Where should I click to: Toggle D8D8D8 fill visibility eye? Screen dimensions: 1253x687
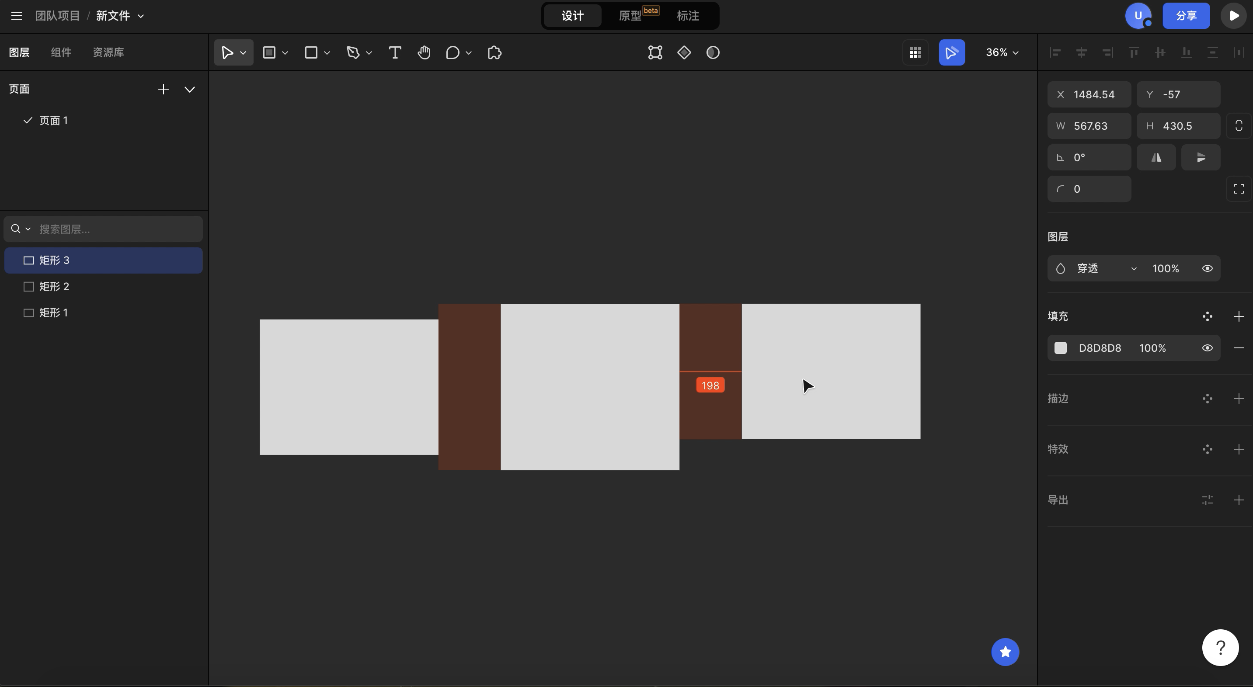coord(1207,348)
